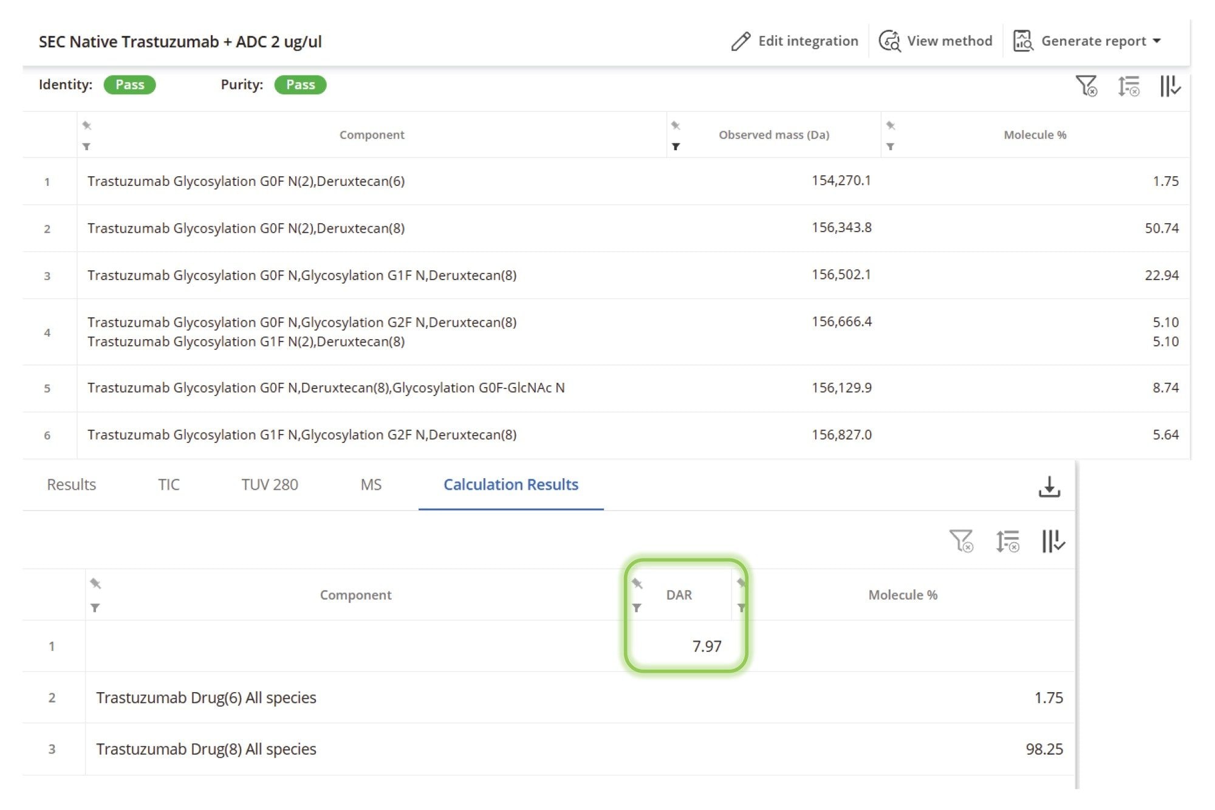1215x810 pixels.
Task: Click the Purity Pass green indicator
Action: 300,84
